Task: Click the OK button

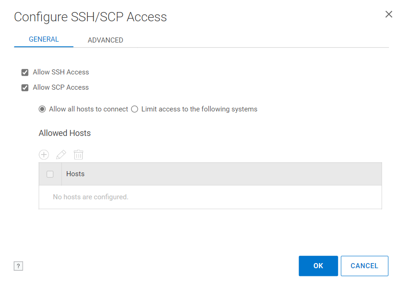Action: coord(318,266)
